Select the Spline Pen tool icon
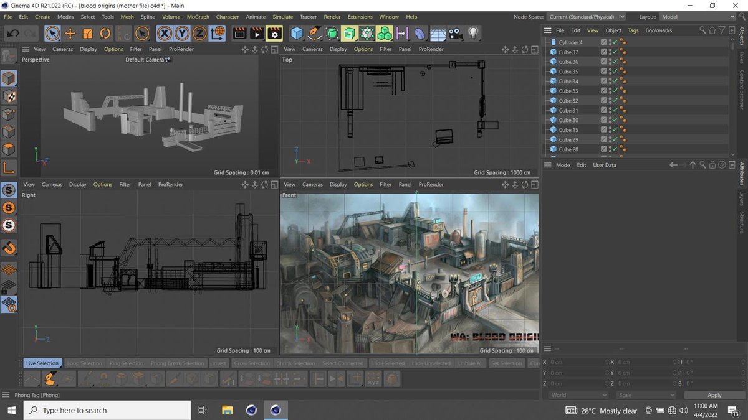 315,33
